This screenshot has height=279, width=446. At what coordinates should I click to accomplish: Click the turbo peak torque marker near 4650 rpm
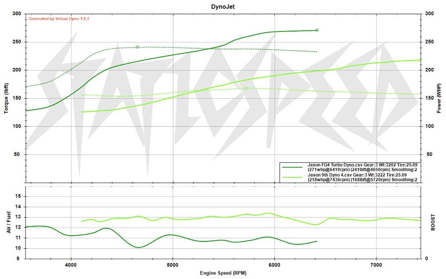[137, 47]
